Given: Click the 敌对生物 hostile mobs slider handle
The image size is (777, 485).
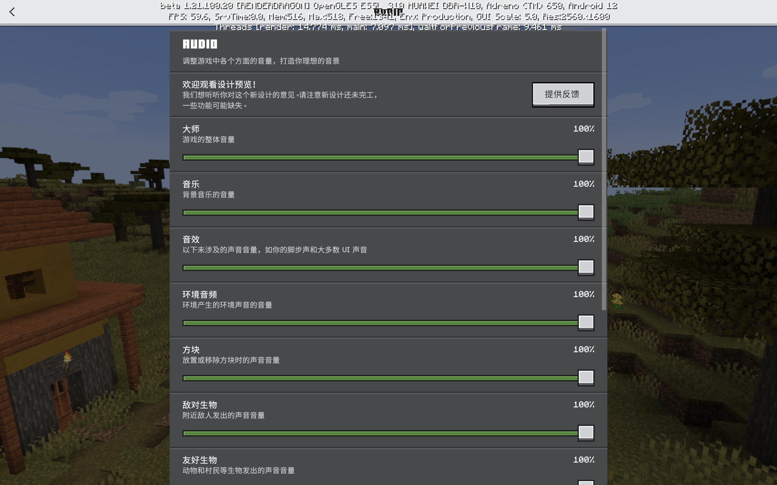Looking at the screenshot, I should (x=586, y=433).
